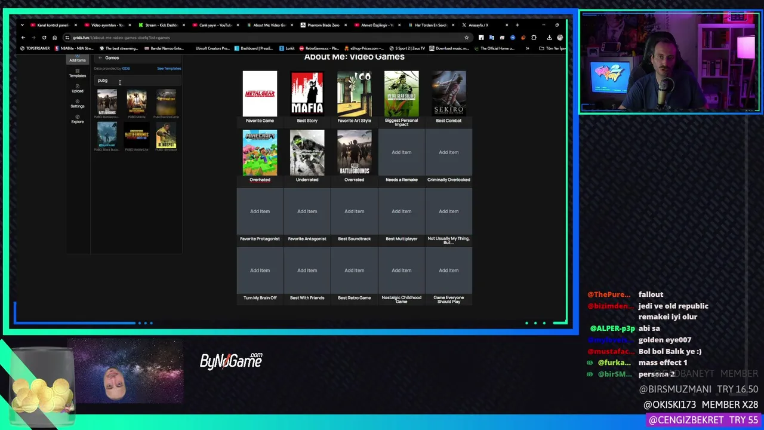Open the See Templates link
Viewport: 764px width, 430px height.
tap(169, 69)
